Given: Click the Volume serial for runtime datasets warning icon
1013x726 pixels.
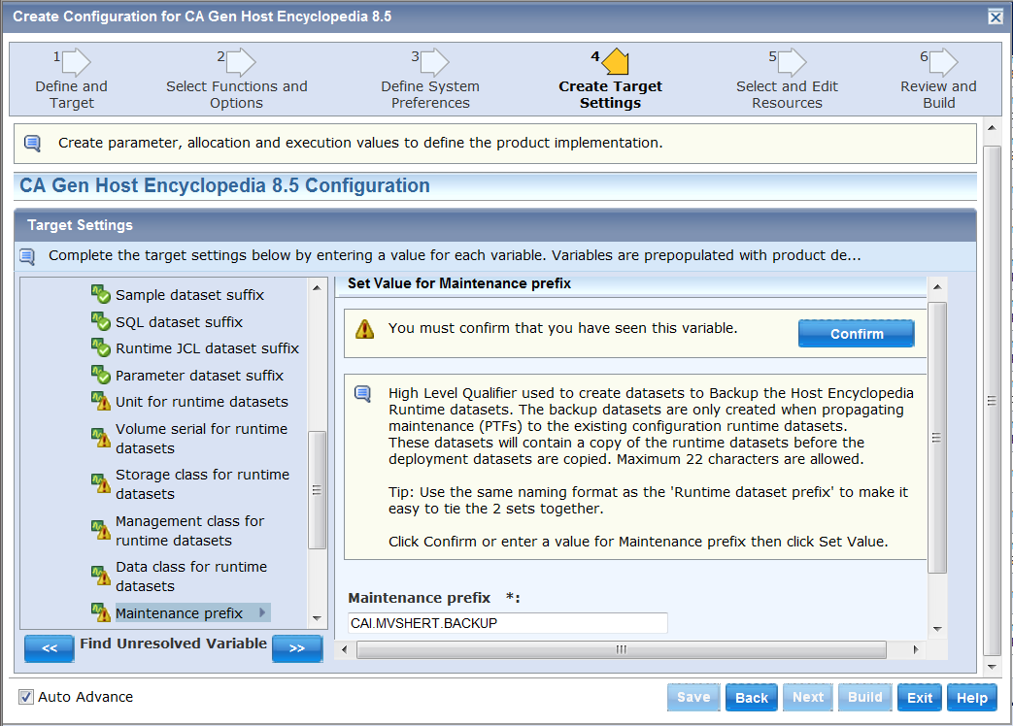Looking at the screenshot, I should click(101, 438).
